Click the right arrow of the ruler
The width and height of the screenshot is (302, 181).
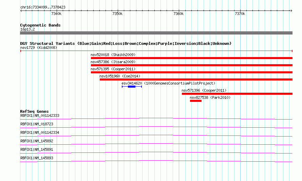tap(291, 11)
